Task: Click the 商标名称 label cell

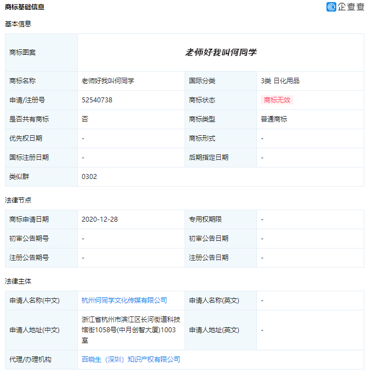Action: click(x=41, y=81)
